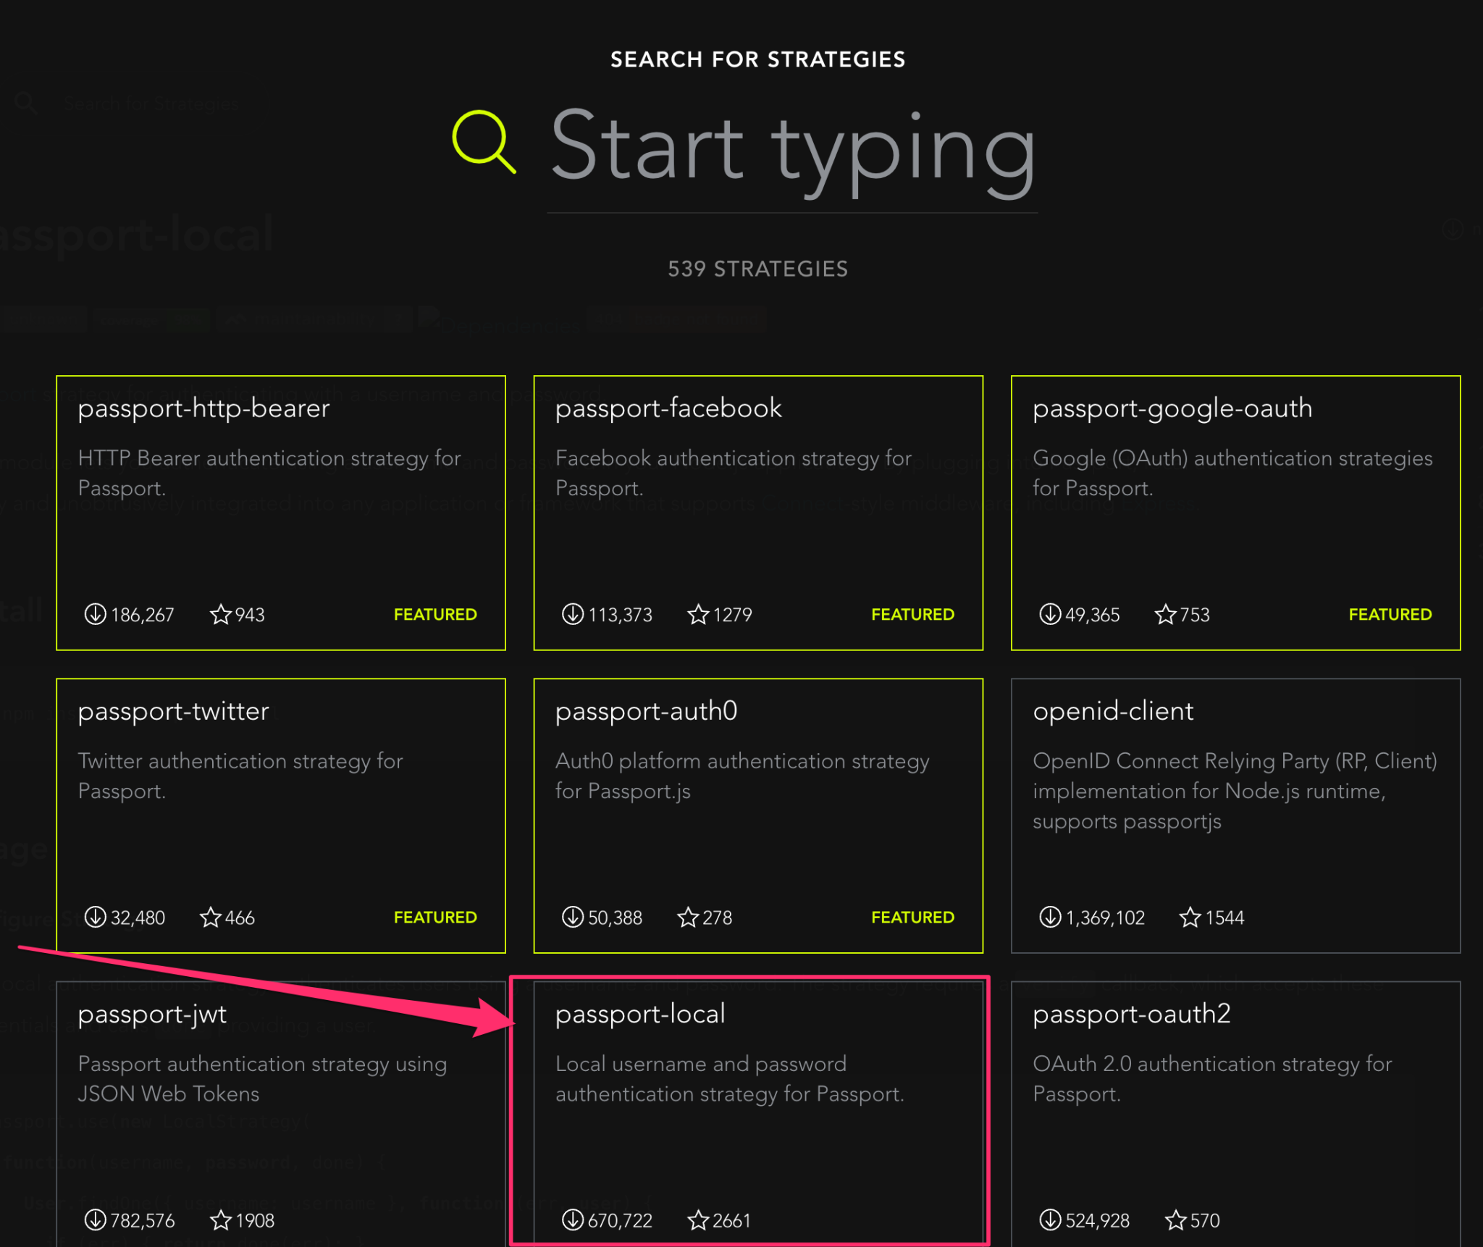The width and height of the screenshot is (1483, 1247).
Task: Select the passport-auth0 strategy title
Action: (646, 711)
